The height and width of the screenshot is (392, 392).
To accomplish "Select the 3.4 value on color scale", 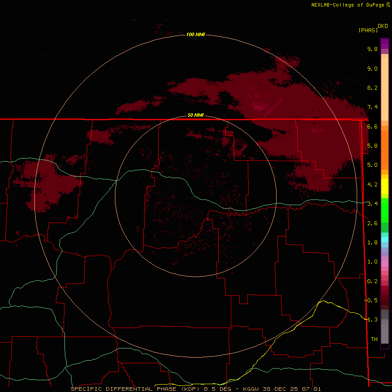I will pyautogui.click(x=372, y=204).
